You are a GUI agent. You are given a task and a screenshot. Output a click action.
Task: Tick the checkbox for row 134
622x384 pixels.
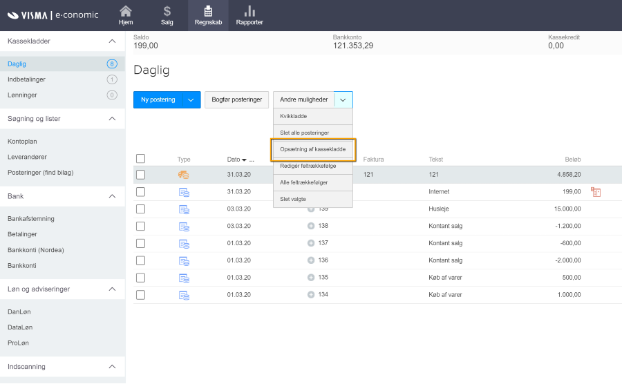tap(140, 295)
